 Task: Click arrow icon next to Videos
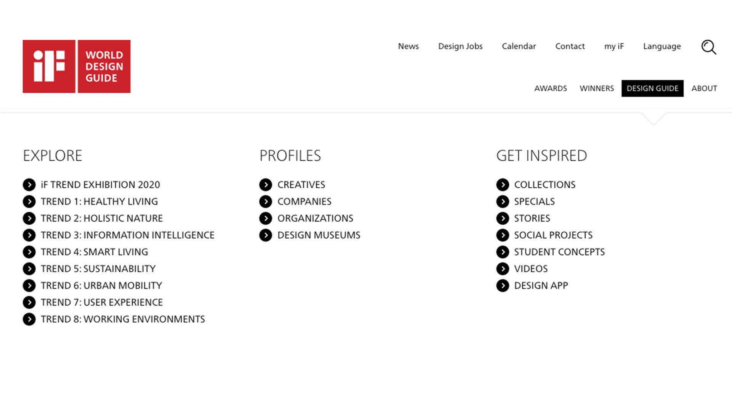(502, 269)
